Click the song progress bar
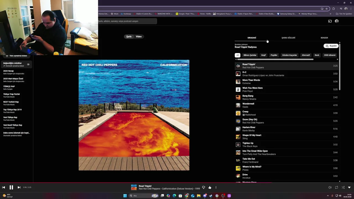 click(177, 182)
